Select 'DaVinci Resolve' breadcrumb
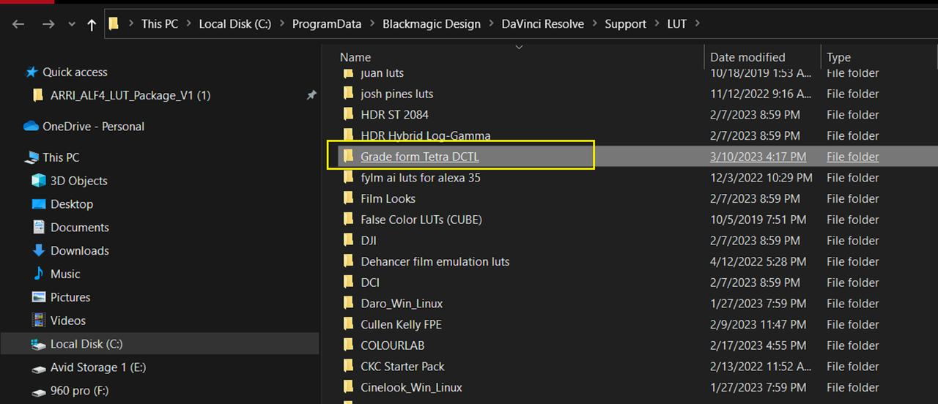The height and width of the screenshot is (404, 938). tap(543, 24)
